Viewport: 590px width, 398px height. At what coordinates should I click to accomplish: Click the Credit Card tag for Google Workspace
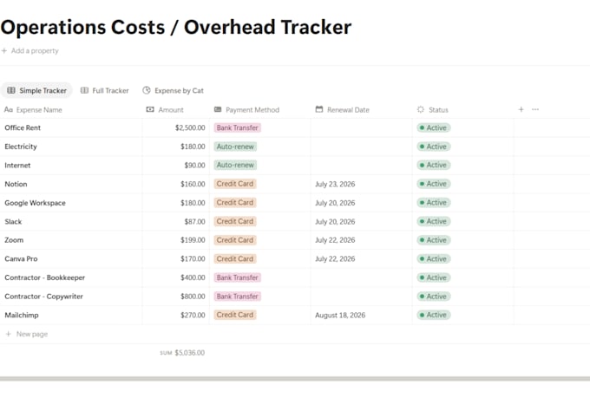[235, 203]
